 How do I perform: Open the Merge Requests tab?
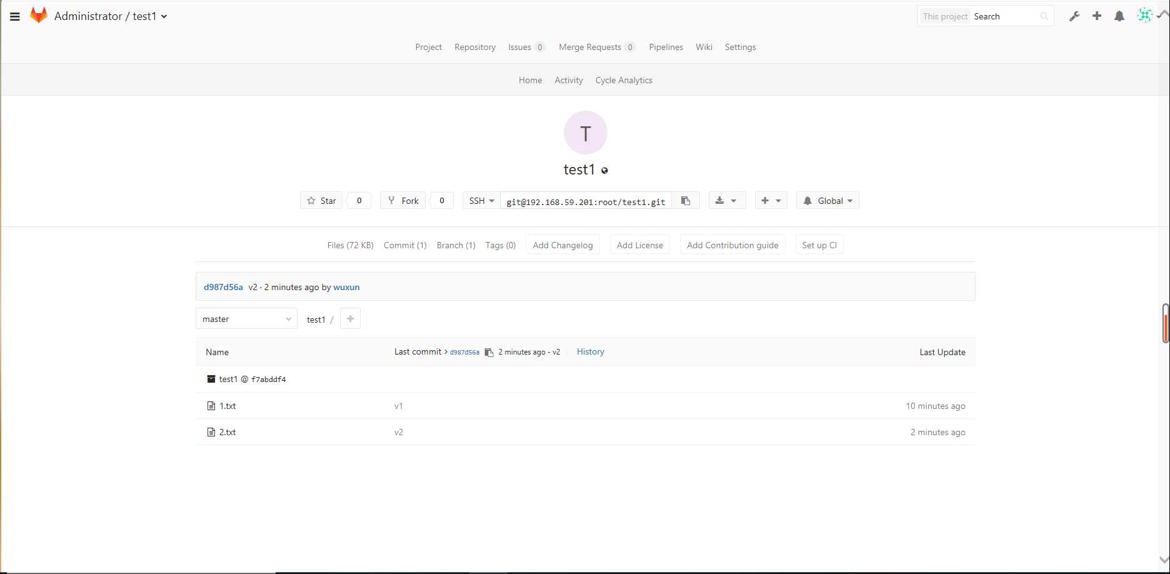point(597,47)
